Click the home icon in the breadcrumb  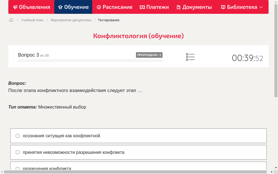point(11,20)
